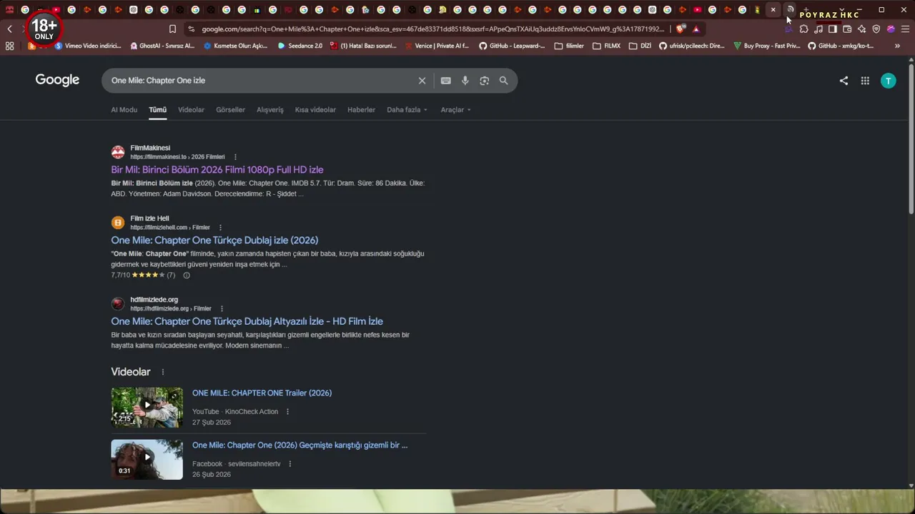The width and height of the screenshot is (915, 514).
Task: Open the Seedance 2.0 bookmark
Action: coord(300,46)
